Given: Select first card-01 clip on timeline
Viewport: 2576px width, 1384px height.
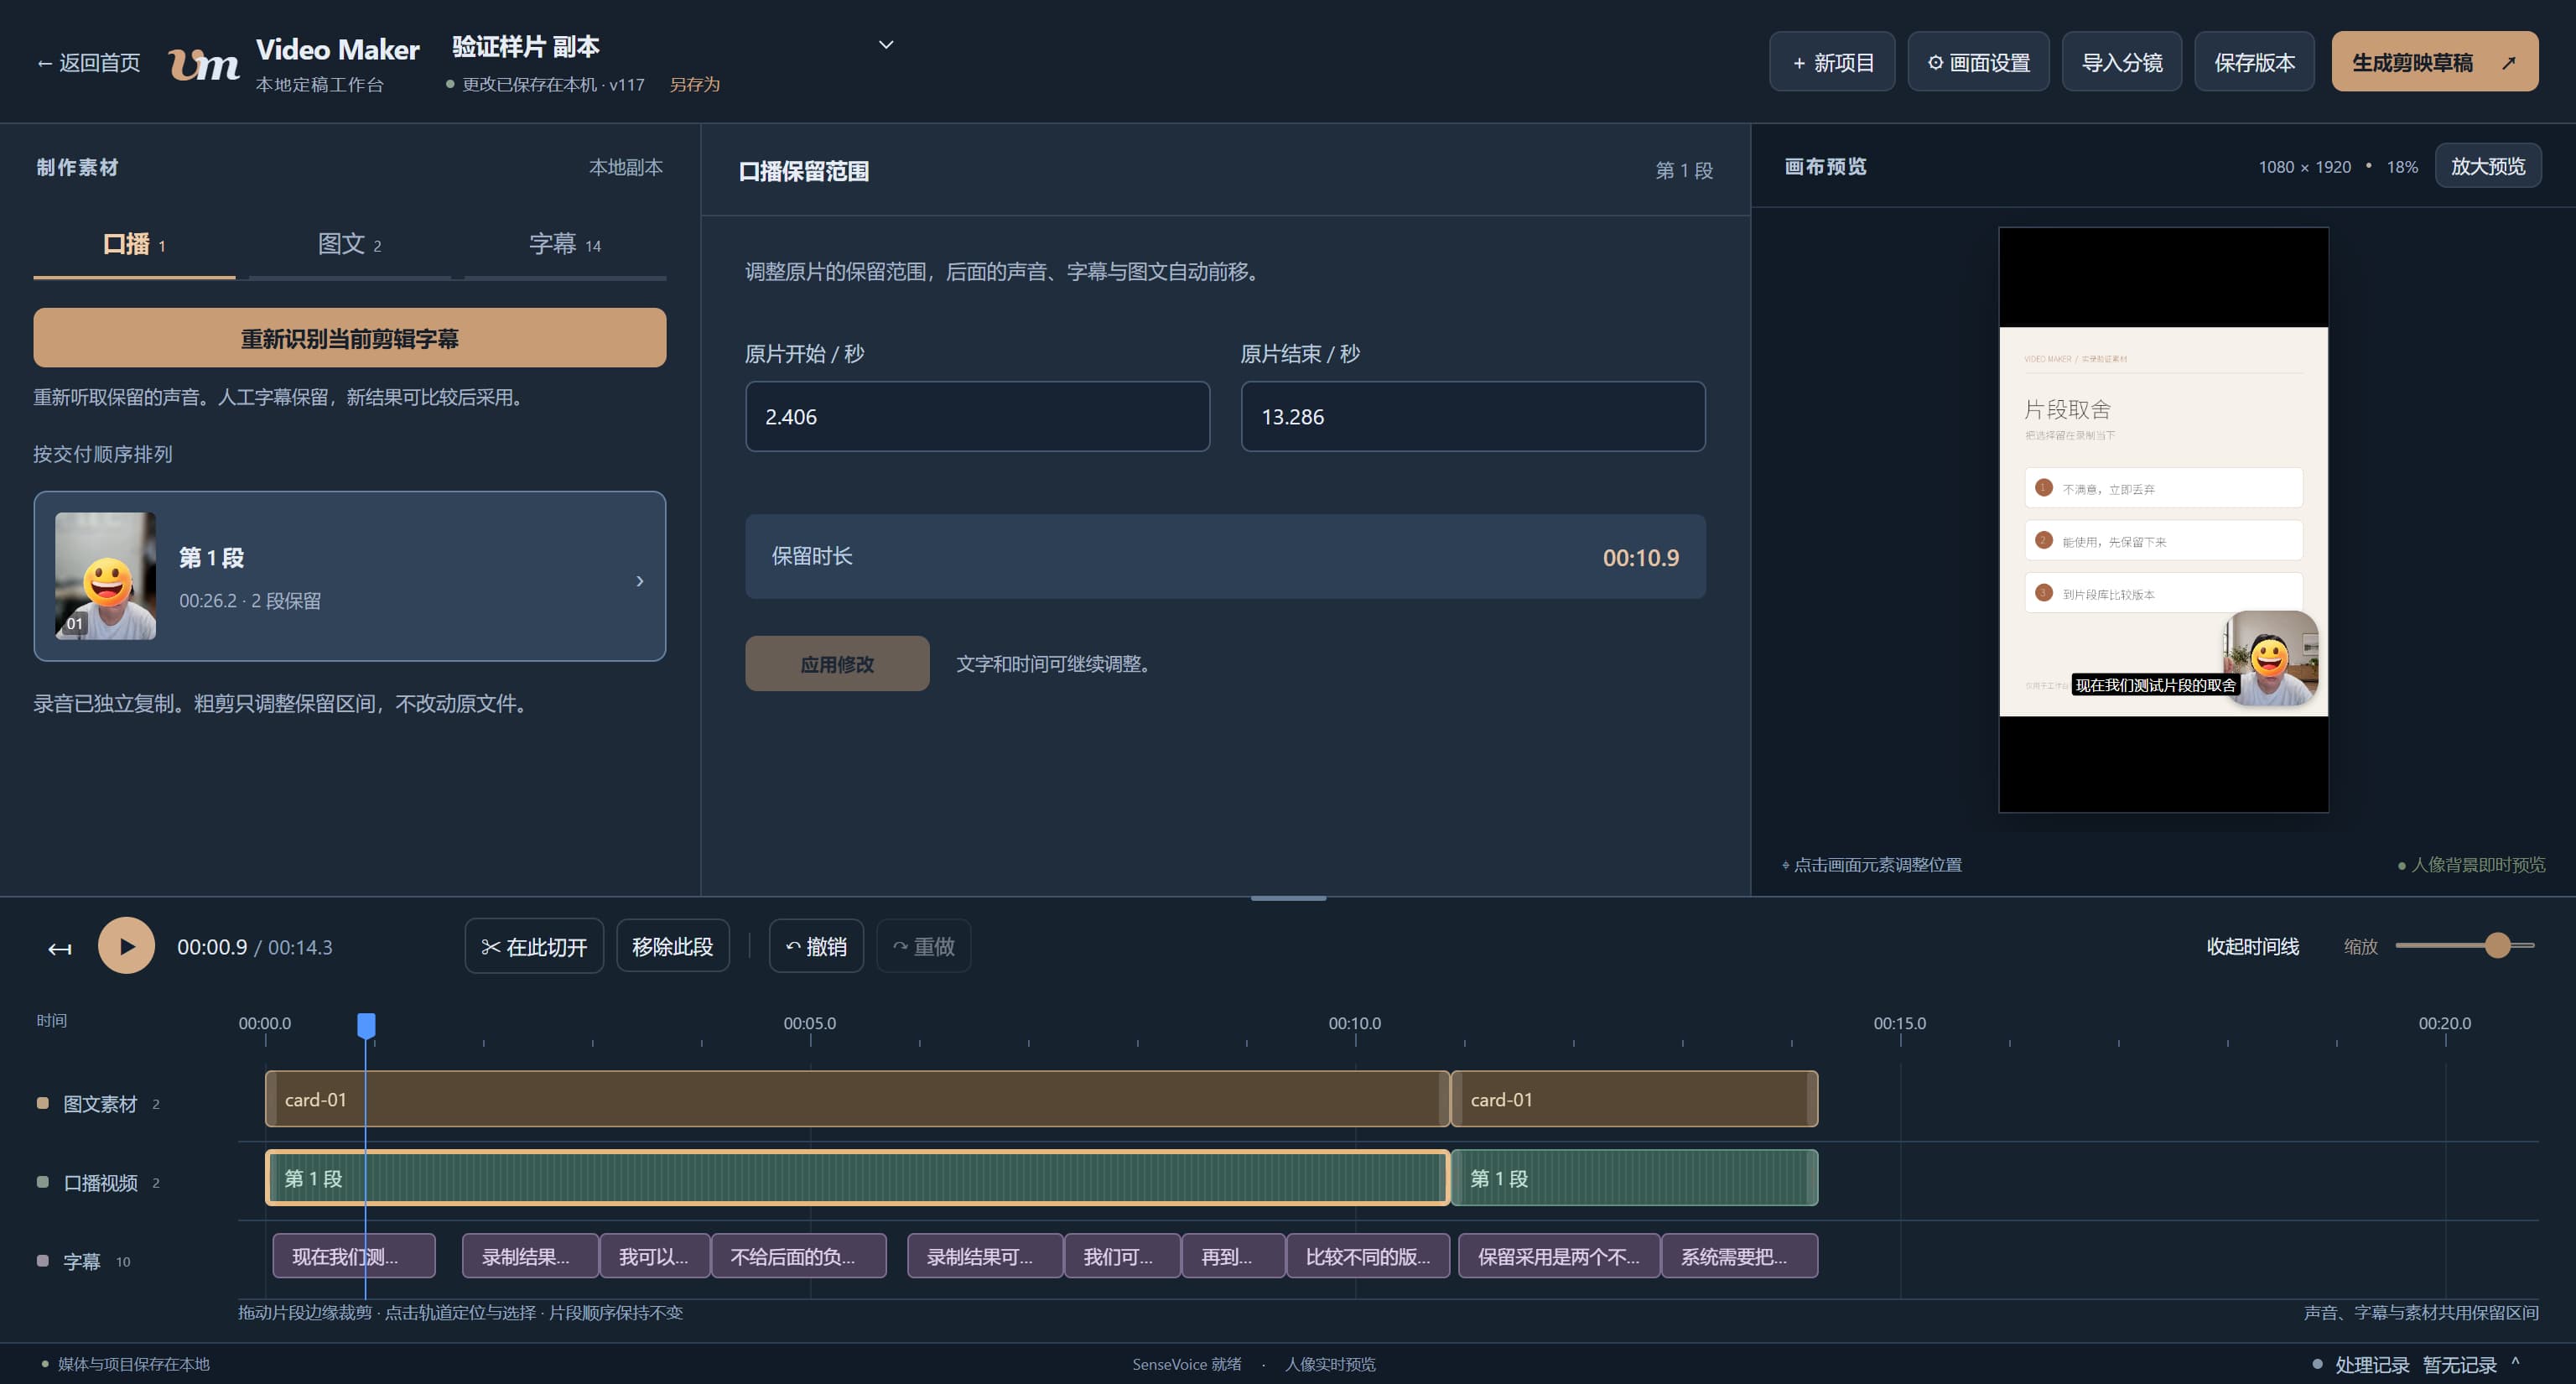Looking at the screenshot, I should tap(857, 1099).
